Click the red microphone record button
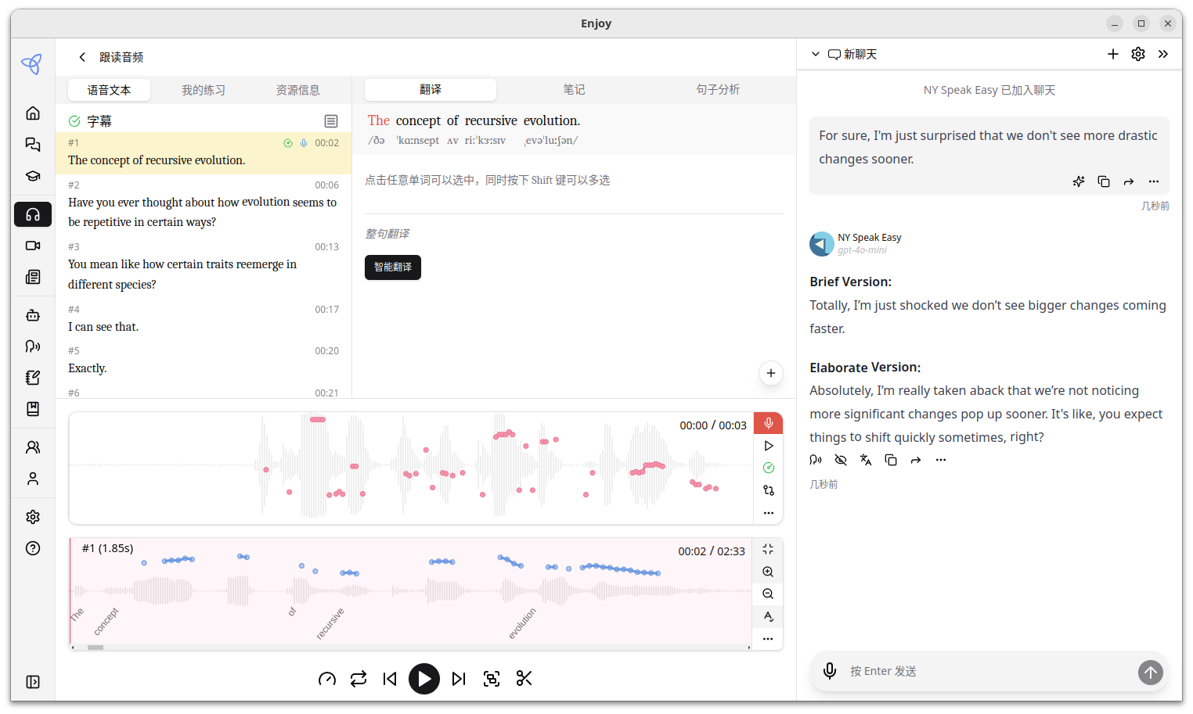The image size is (1193, 714). (768, 423)
